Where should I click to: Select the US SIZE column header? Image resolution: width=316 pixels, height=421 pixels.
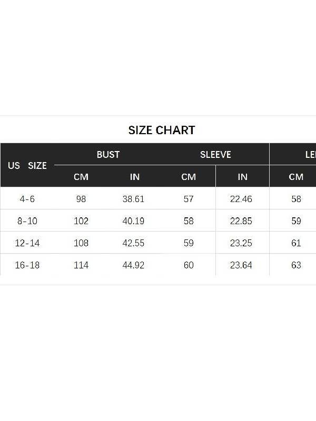pos(27,165)
